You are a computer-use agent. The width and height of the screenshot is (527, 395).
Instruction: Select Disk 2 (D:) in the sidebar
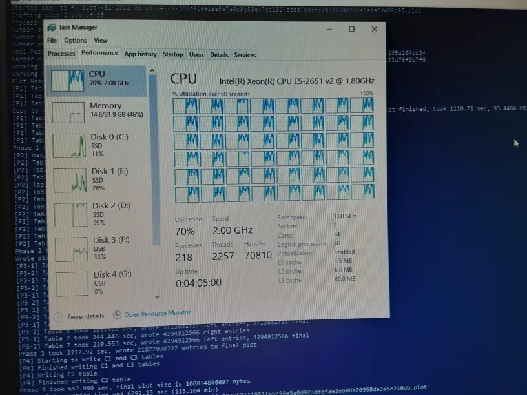click(x=101, y=214)
